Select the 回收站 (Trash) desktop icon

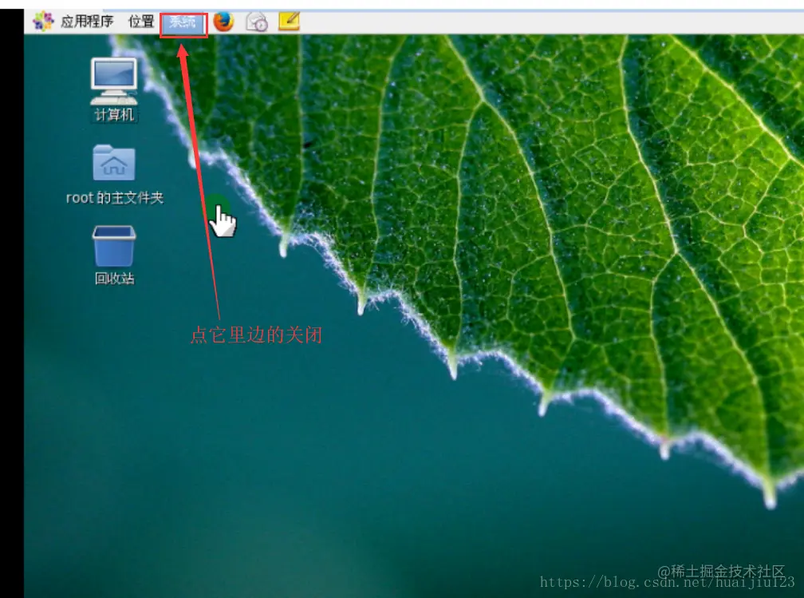coord(114,246)
